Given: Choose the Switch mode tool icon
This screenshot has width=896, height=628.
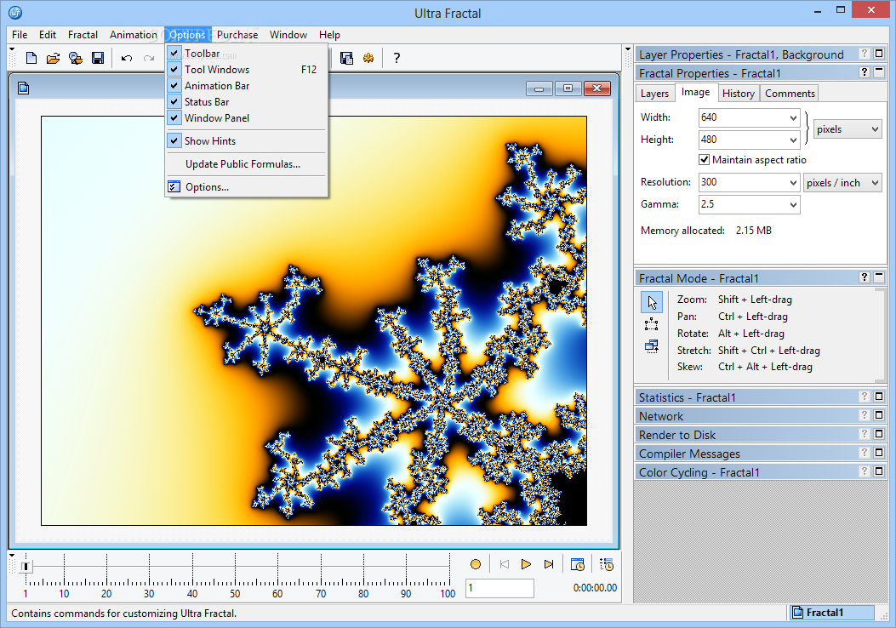Looking at the screenshot, I should click(652, 346).
